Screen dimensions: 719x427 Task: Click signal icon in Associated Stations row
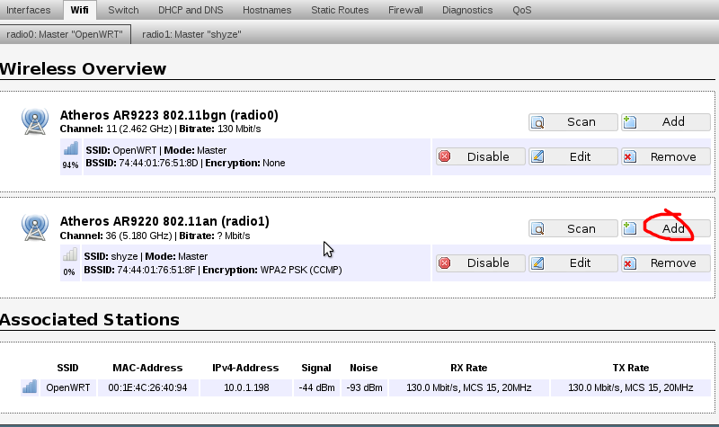(30, 387)
